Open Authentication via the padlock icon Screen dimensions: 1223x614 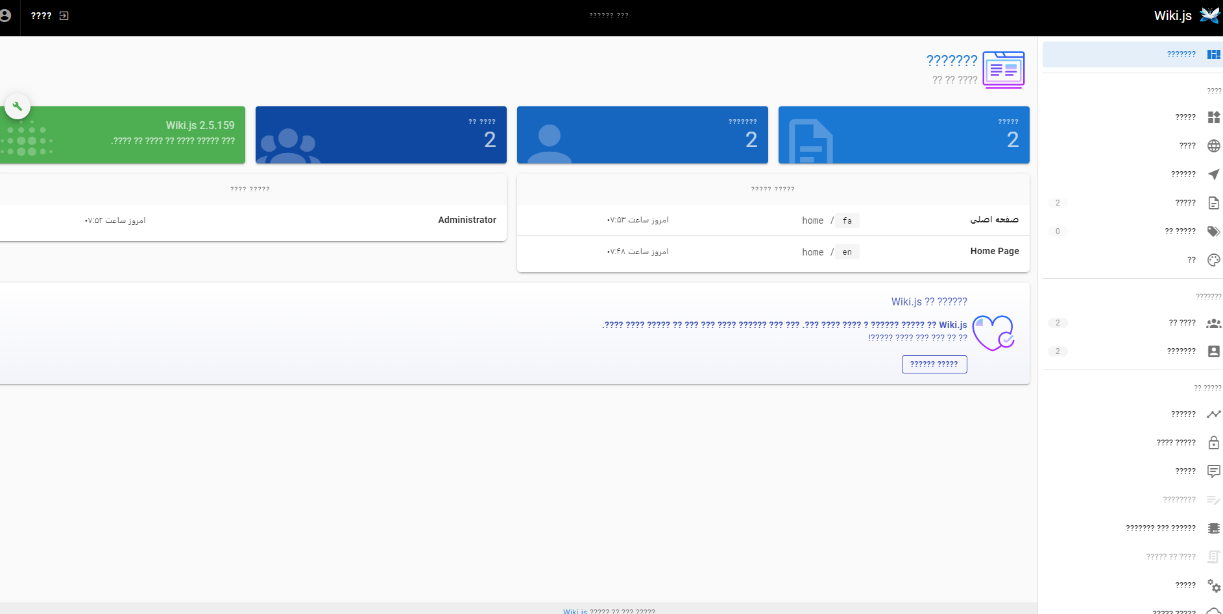[1213, 443]
